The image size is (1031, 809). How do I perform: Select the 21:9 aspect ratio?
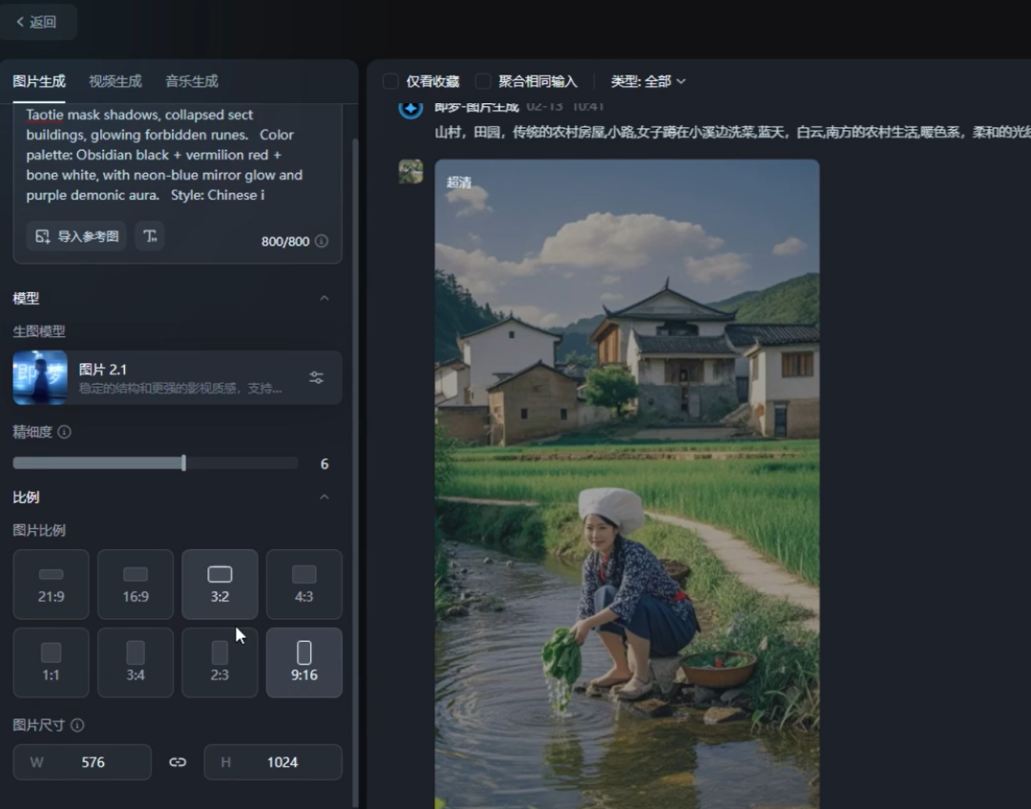click(51, 584)
